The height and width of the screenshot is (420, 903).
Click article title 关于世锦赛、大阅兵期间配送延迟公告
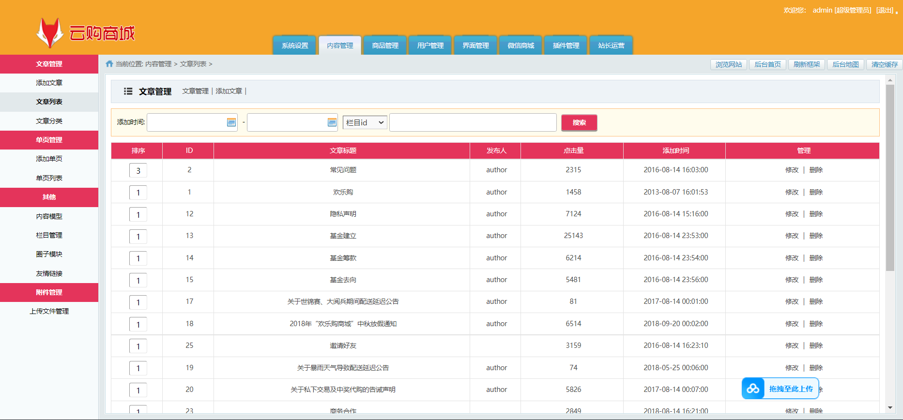pyautogui.click(x=343, y=301)
